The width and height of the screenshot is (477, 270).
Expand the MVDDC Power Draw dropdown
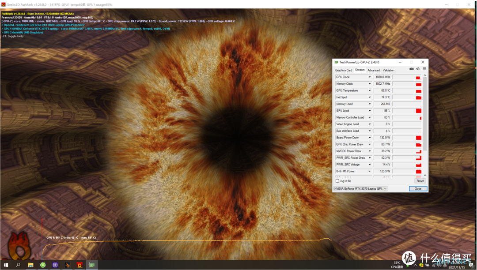[370, 151]
